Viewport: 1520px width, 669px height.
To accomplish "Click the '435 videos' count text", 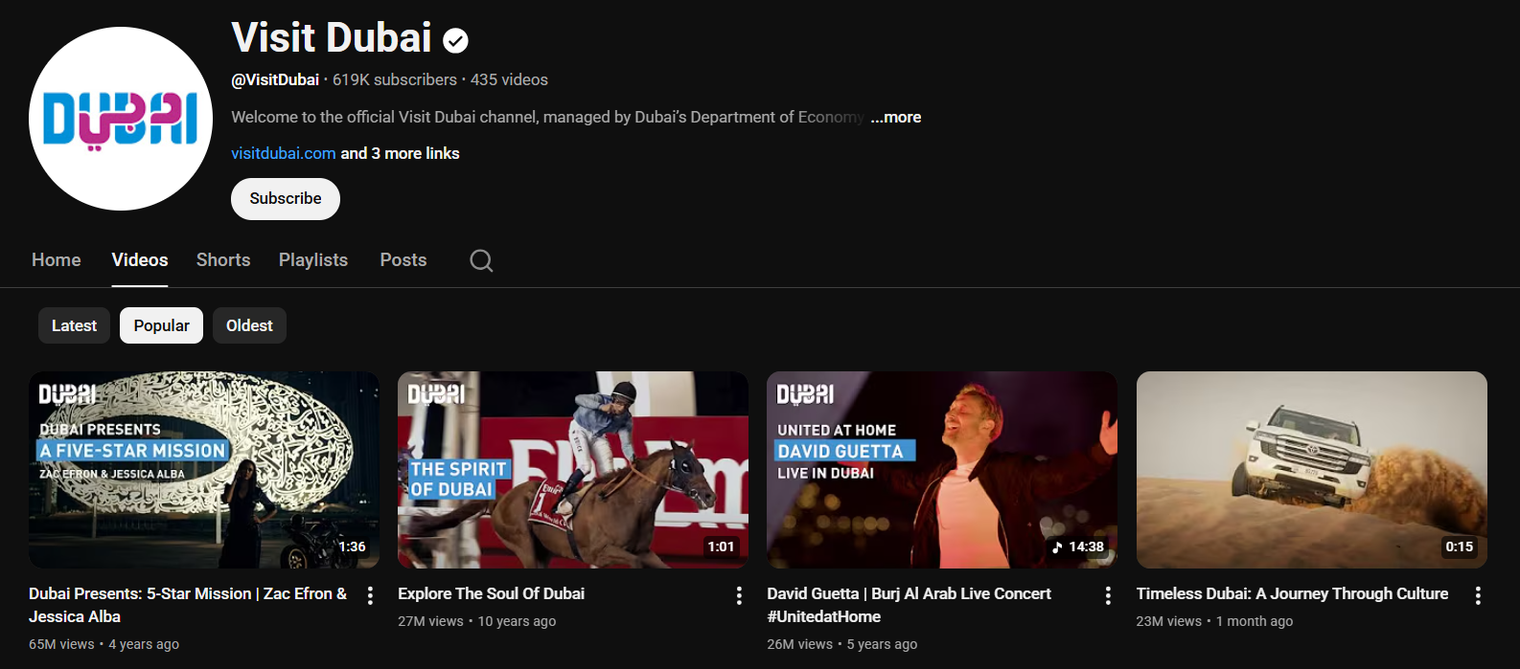I will [509, 79].
